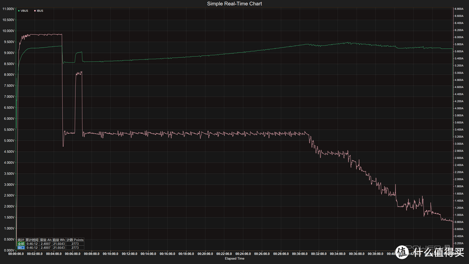This screenshot has width=469, height=264.
Task: Click the 计数 Points column header
Action: (75, 240)
